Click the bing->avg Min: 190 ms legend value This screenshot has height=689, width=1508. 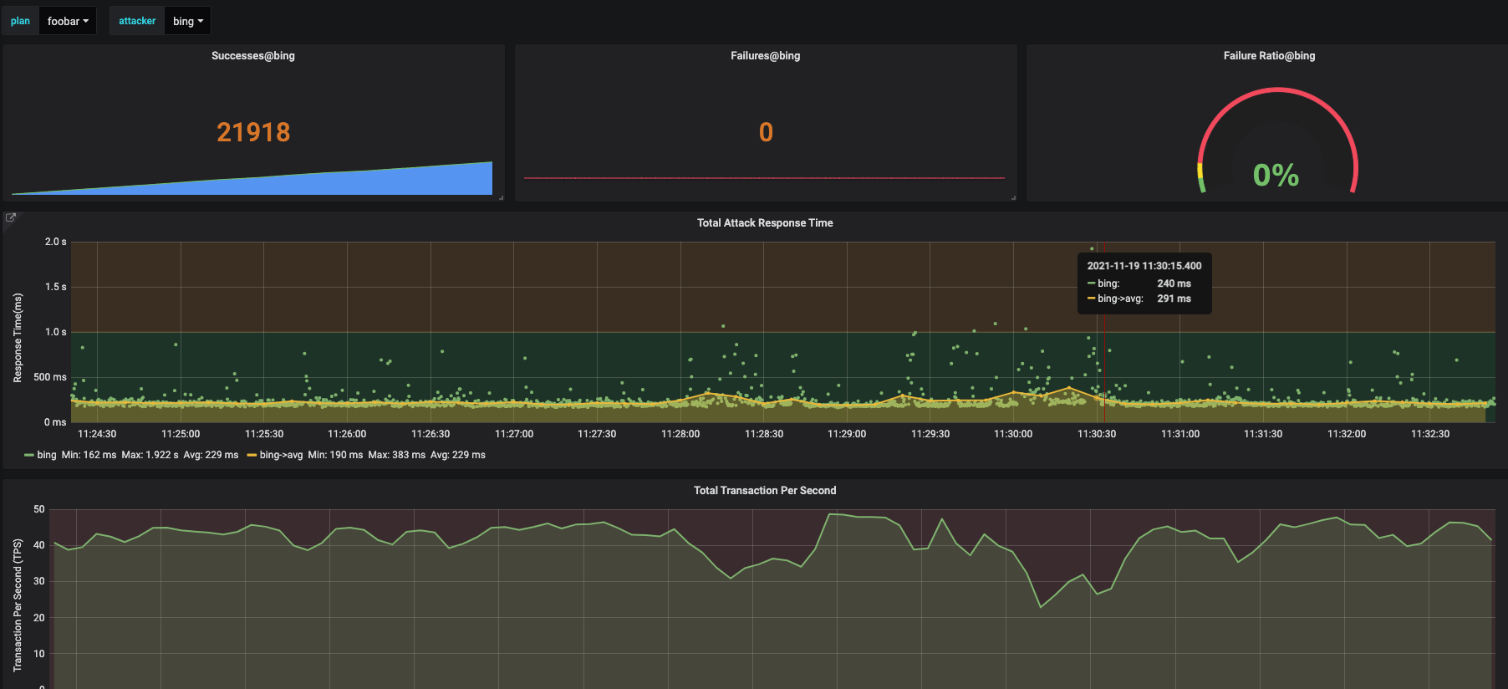(x=335, y=455)
